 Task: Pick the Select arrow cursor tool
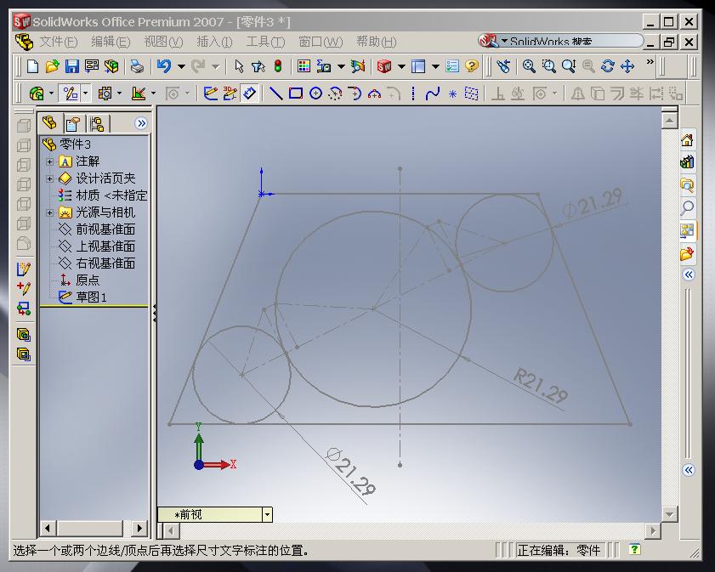tap(239, 66)
